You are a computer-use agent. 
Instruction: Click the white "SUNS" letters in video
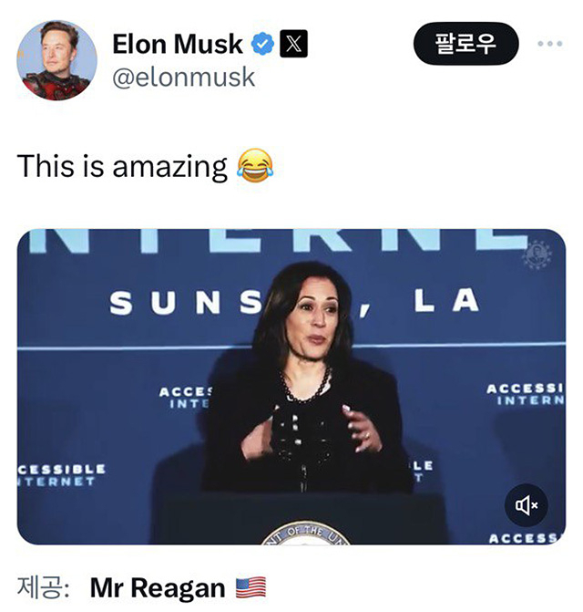coord(186,303)
